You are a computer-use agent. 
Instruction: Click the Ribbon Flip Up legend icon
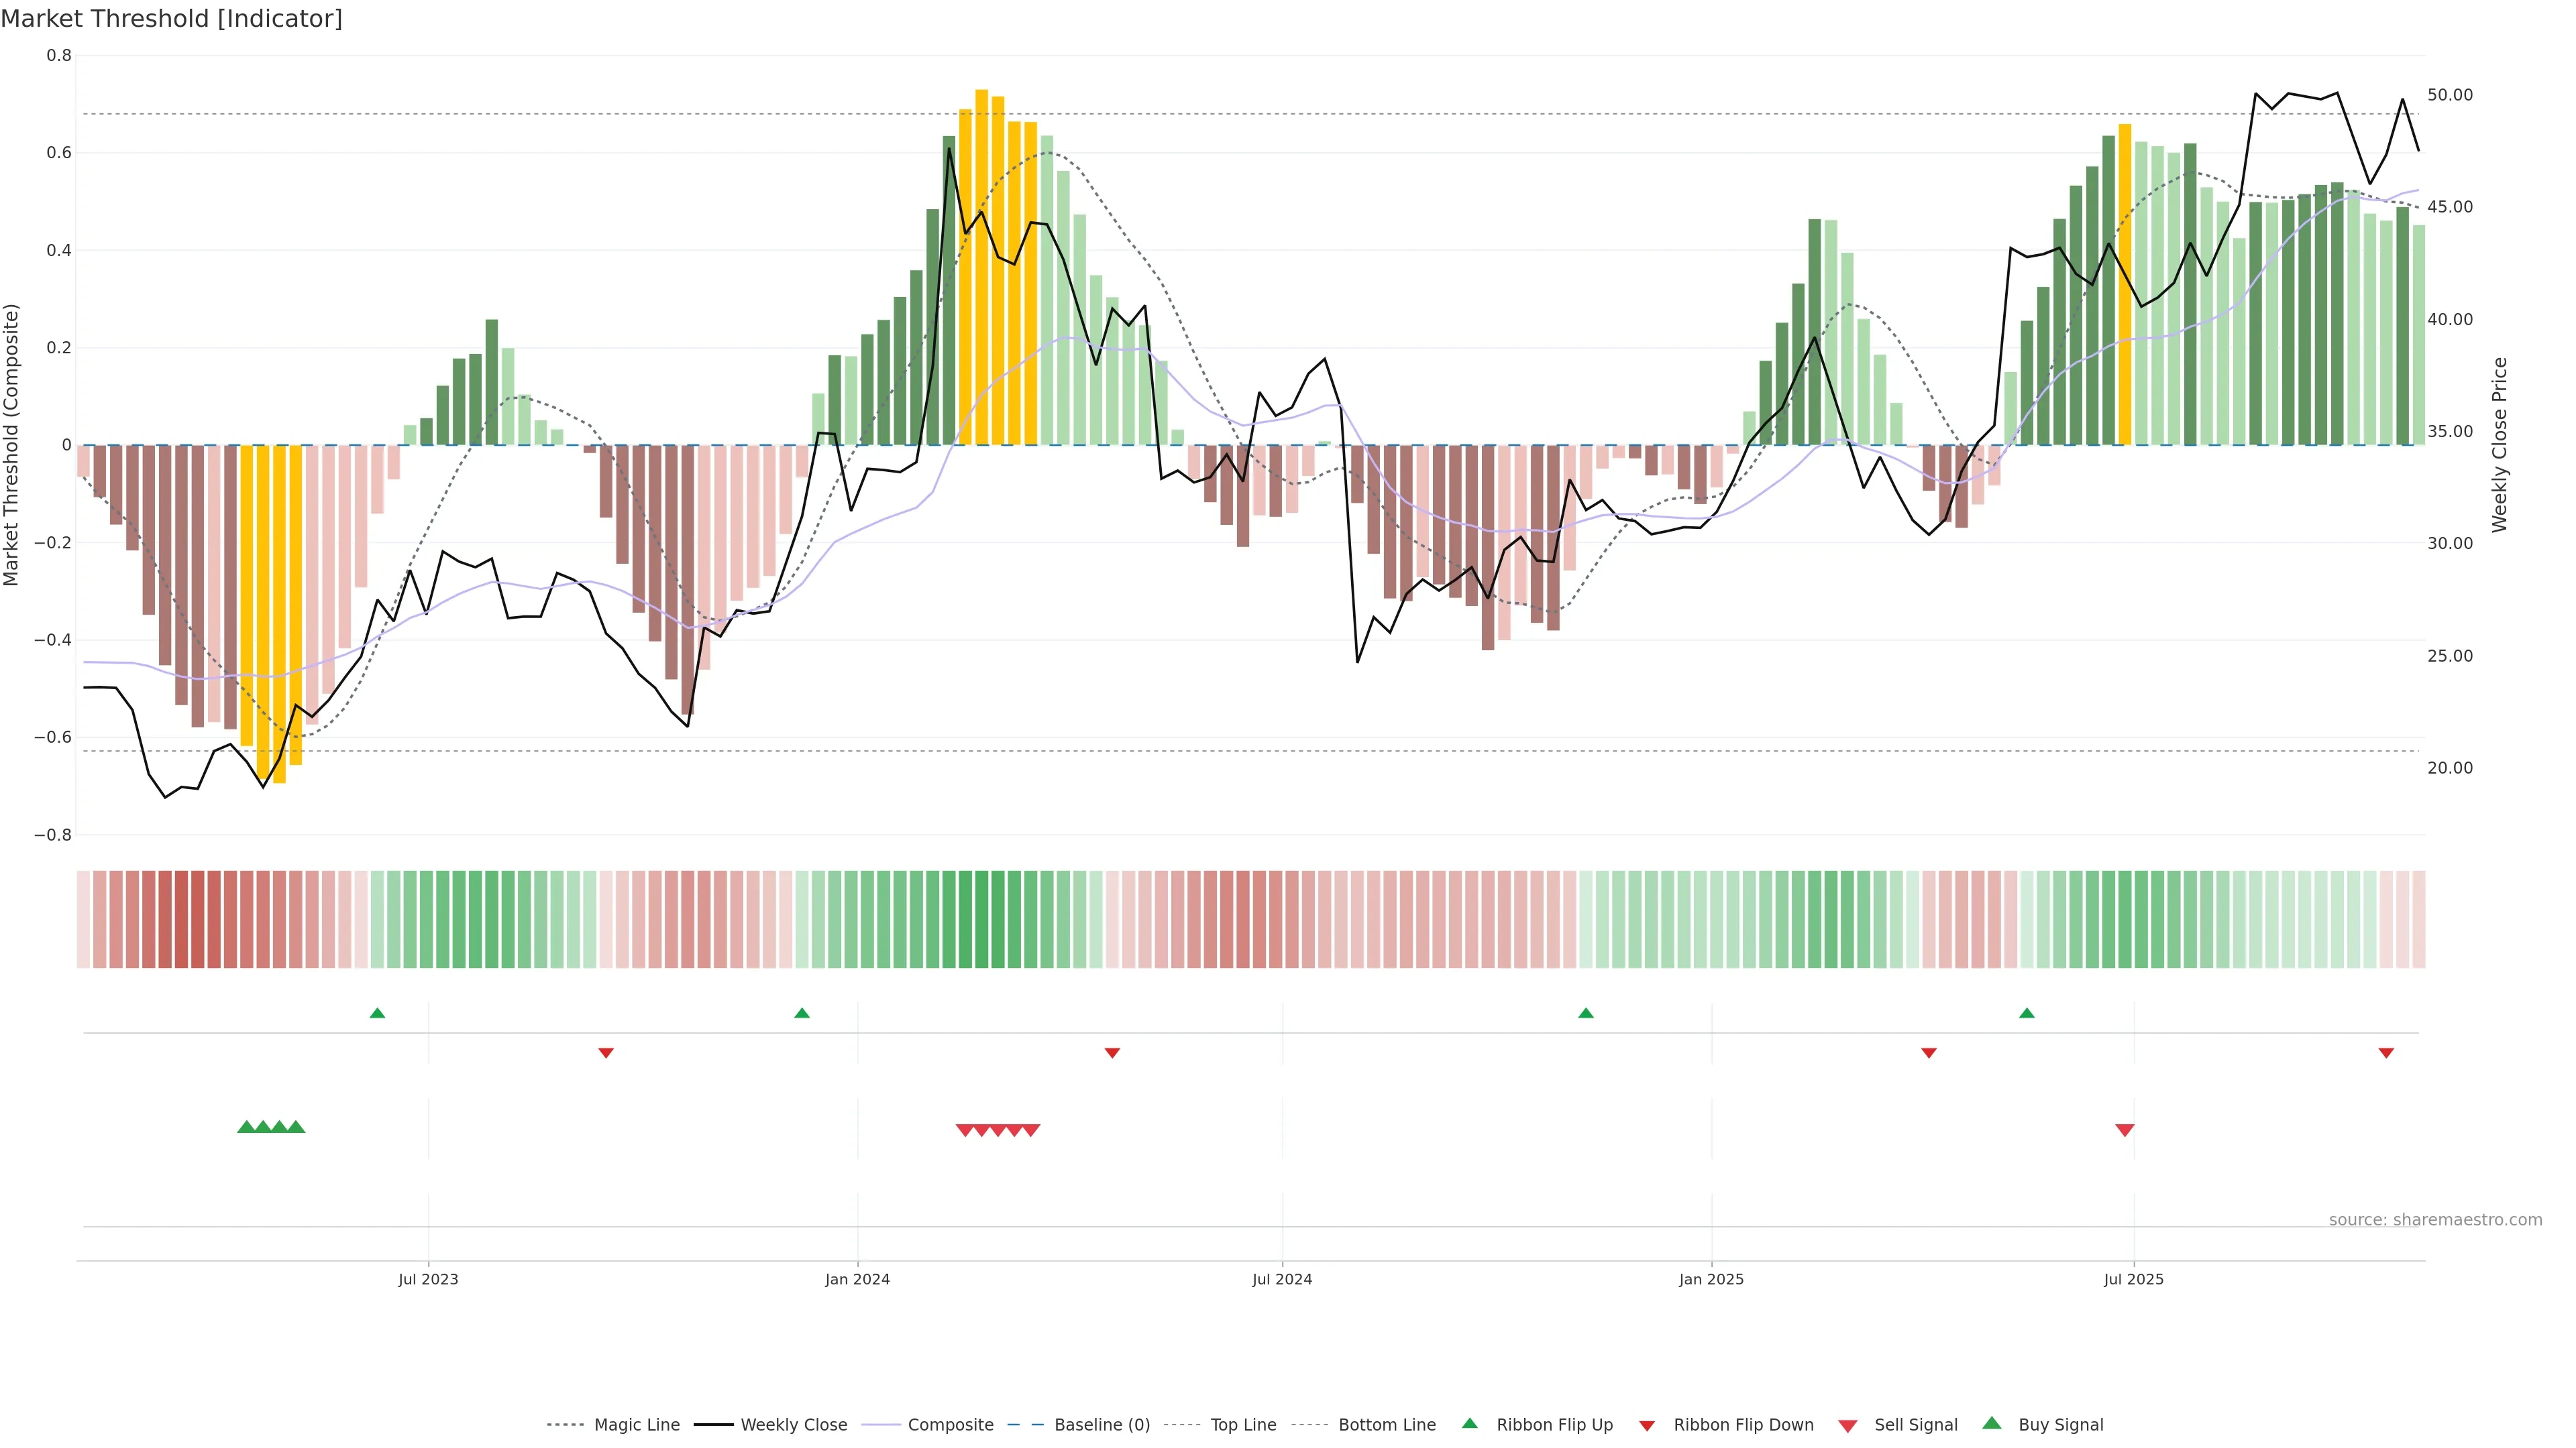pyautogui.click(x=1469, y=1423)
